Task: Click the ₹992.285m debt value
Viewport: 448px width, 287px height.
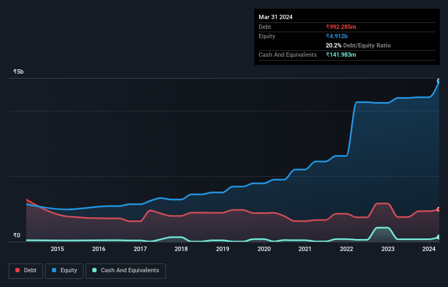Action: click(341, 27)
